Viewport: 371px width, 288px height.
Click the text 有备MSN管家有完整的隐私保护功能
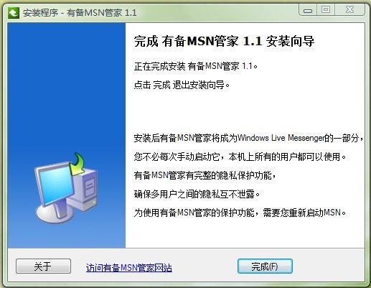click(x=205, y=175)
